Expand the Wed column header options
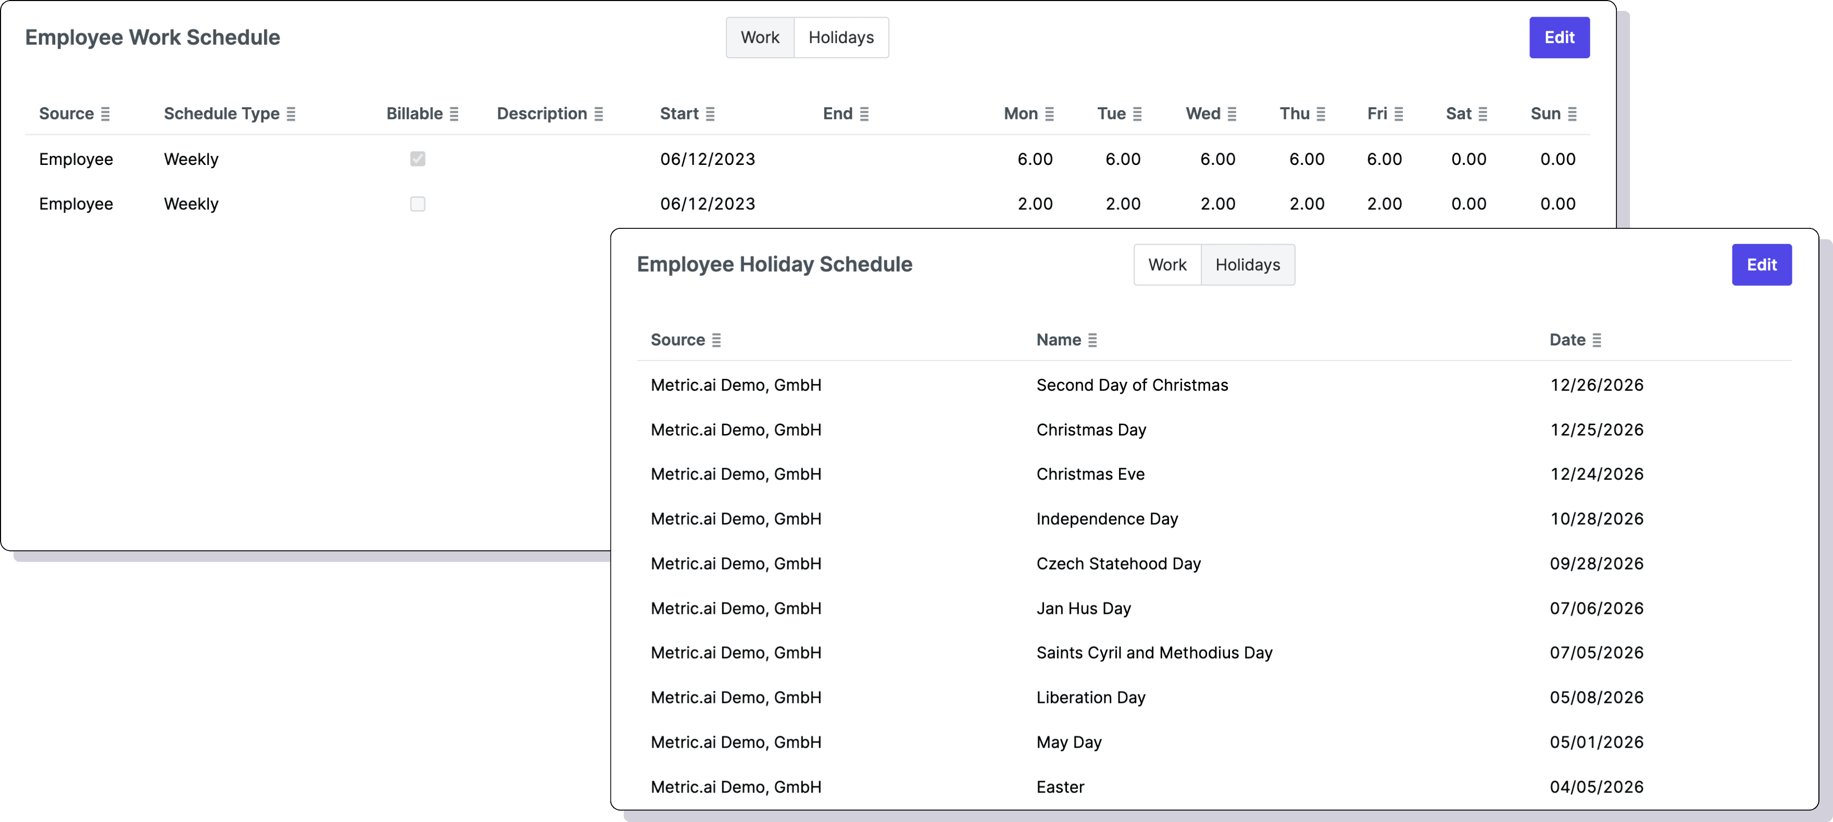The height and width of the screenshot is (822, 1833). 1232,113
